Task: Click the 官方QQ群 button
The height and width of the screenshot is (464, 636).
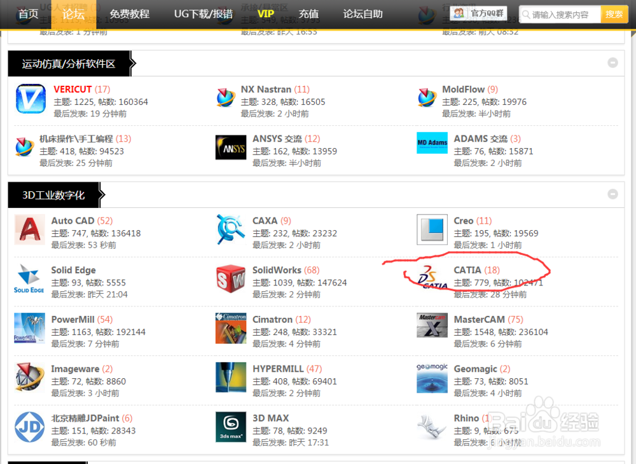Action: [x=478, y=13]
